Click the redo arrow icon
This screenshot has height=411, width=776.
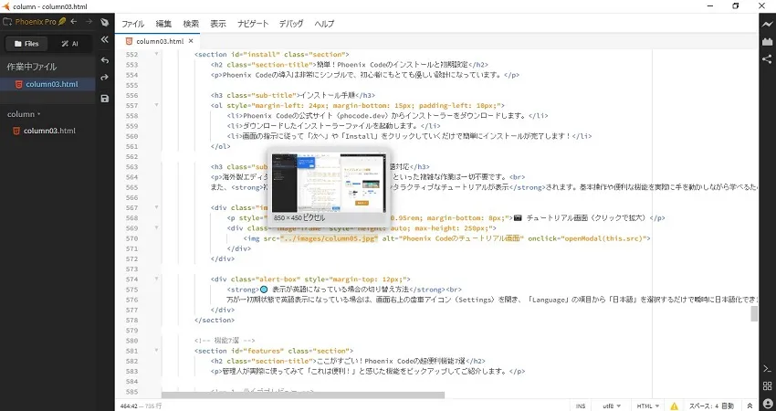[104, 78]
